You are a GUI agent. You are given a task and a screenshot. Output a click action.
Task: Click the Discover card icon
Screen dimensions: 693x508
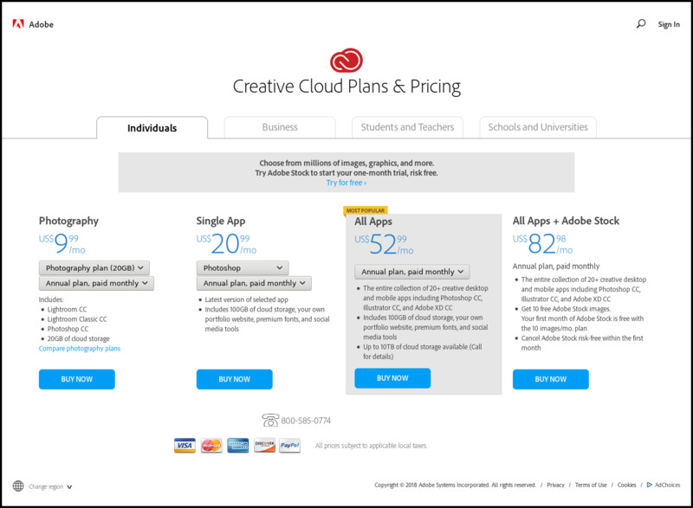(265, 446)
